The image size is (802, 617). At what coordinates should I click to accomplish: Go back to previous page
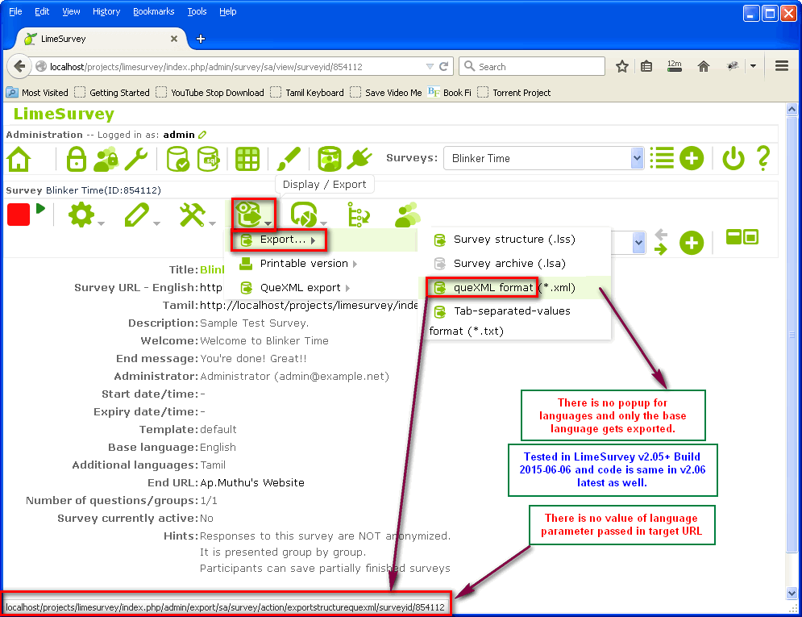point(19,66)
